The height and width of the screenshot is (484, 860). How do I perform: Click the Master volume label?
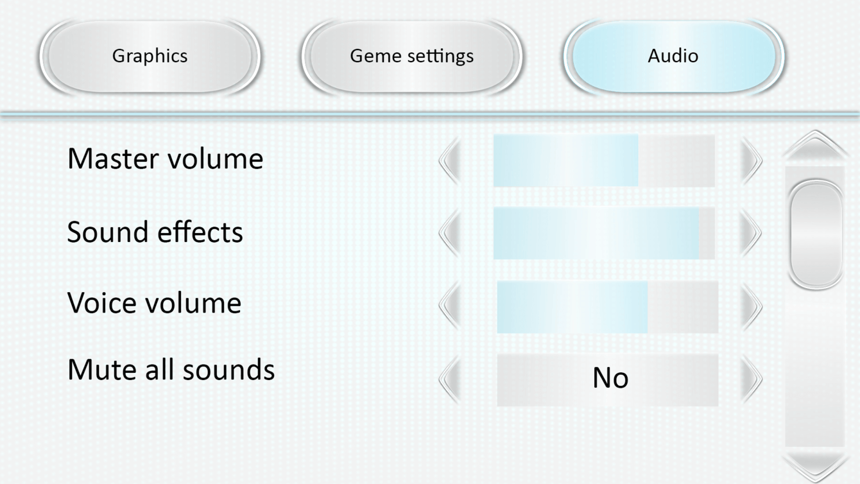pos(165,159)
